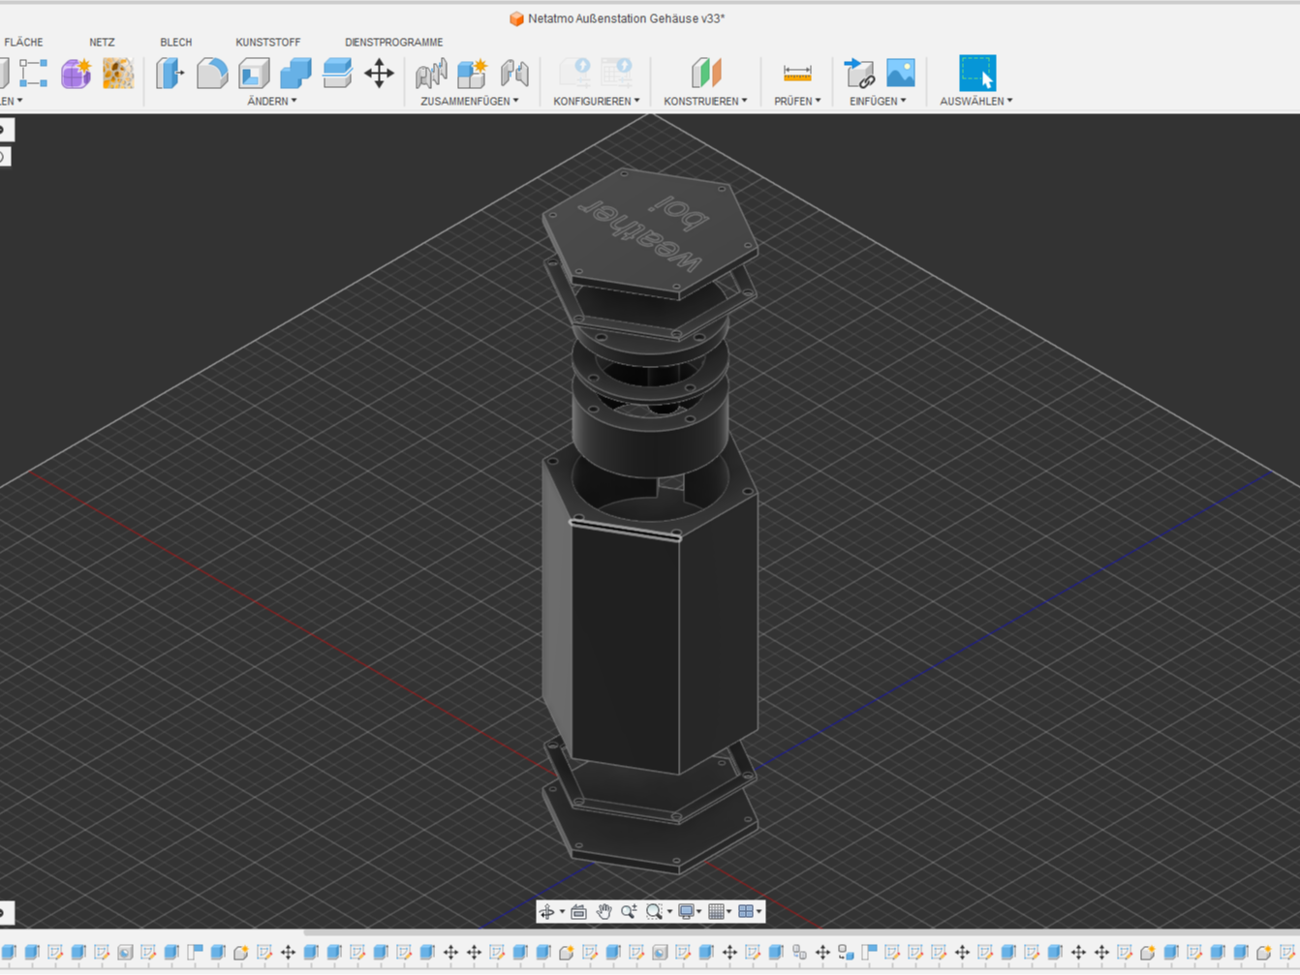Switch to the KUNSTSTOFF tab

coord(268,43)
